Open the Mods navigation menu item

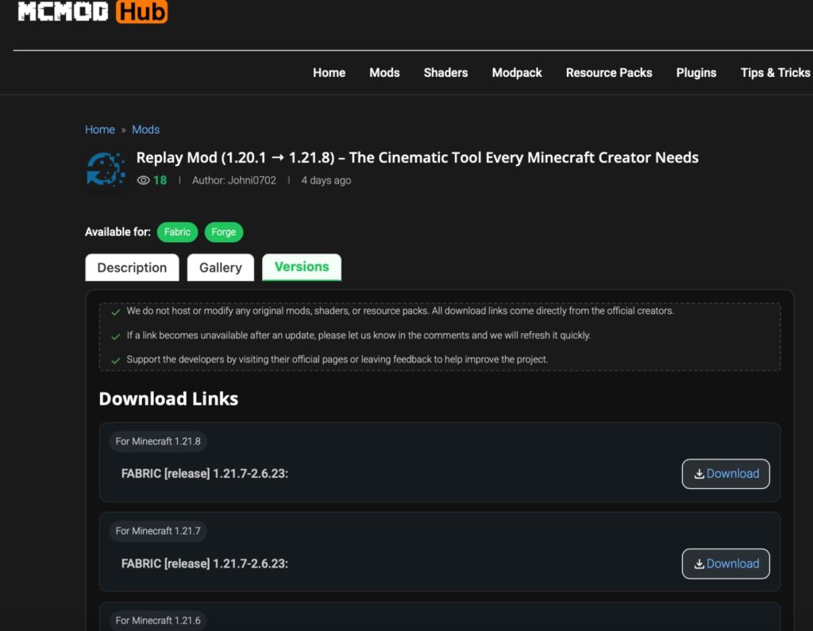(384, 72)
